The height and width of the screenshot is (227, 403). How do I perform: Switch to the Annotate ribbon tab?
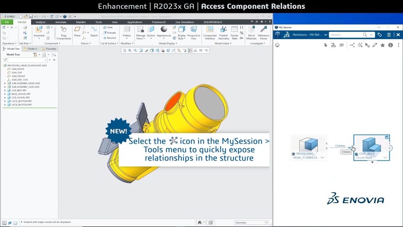[x=60, y=22]
